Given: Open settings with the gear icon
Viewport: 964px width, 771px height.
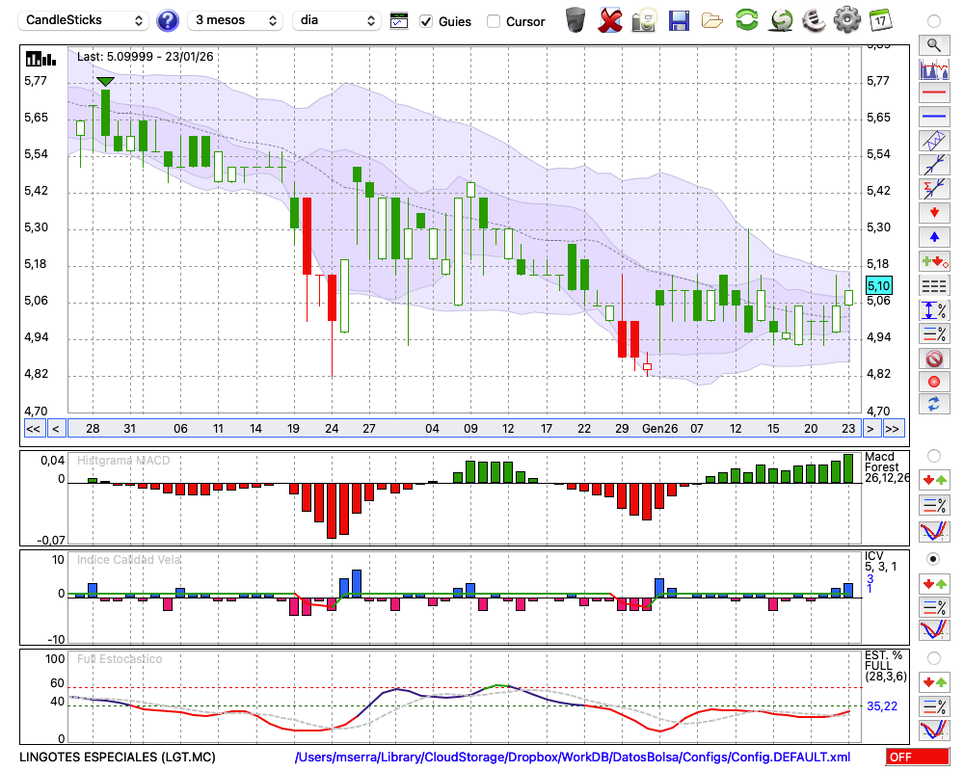Looking at the screenshot, I should [847, 20].
